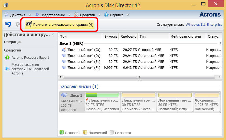The image size is (226, 140).
Task: Open the Средства menu
Action: click(x=87, y=15)
